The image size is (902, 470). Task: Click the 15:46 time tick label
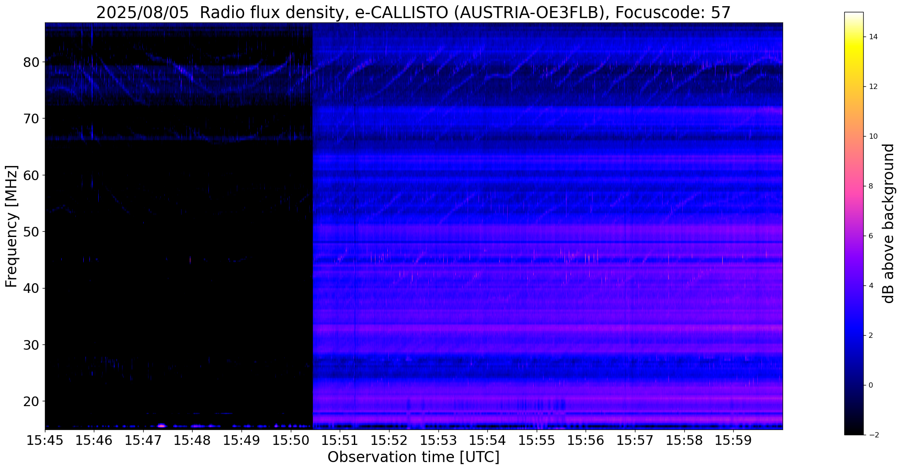pos(94,440)
